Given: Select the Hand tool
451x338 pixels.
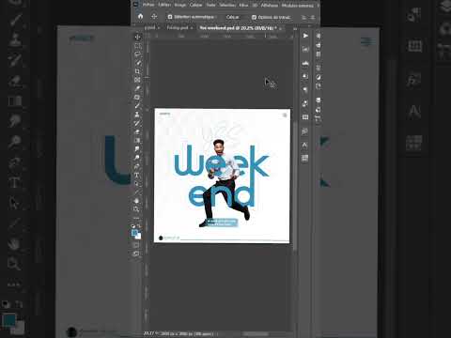Looking at the screenshot, I should 136,201.
